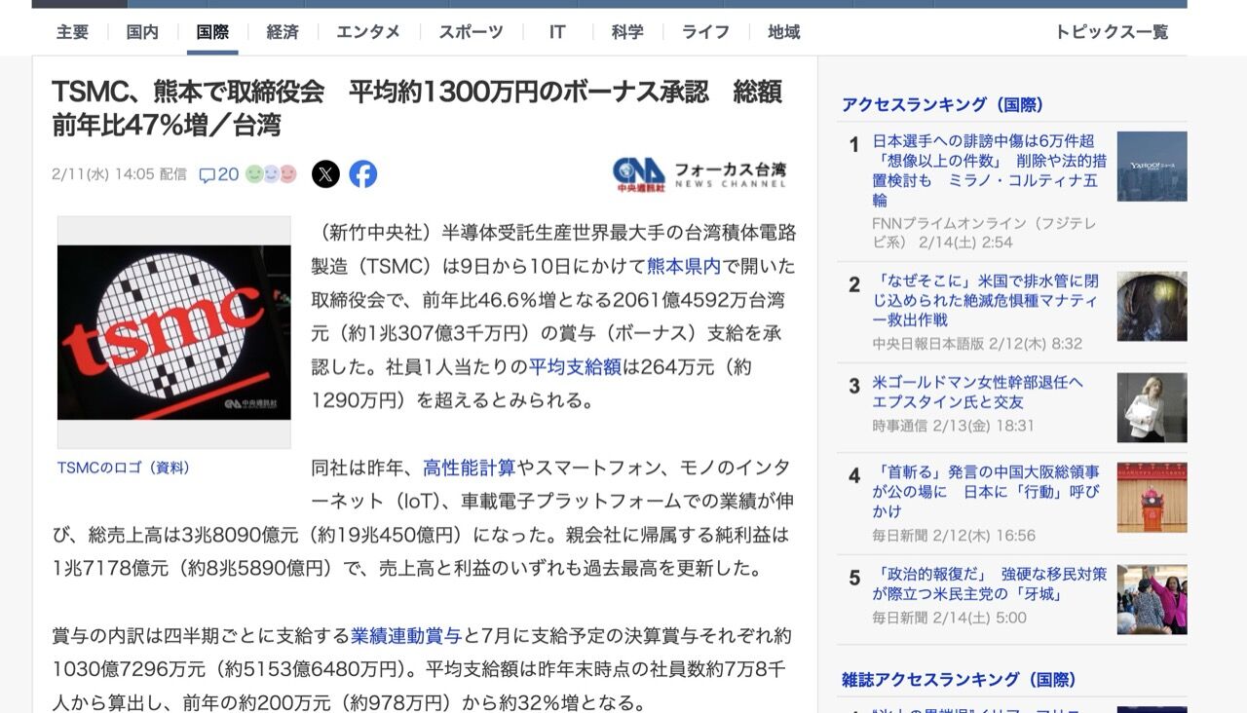
Task: Click the 時事通信 2/13(金) 18:31 source line
Action: tap(953, 426)
